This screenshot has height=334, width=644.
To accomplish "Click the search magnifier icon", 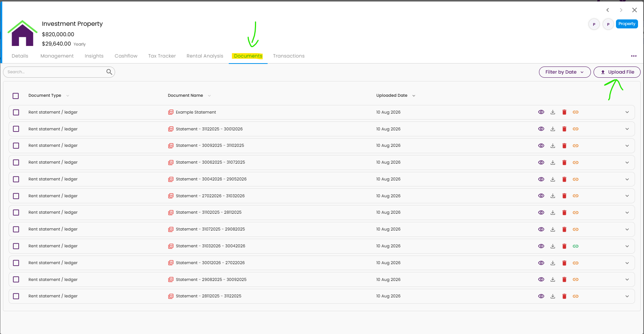I will [x=109, y=72].
